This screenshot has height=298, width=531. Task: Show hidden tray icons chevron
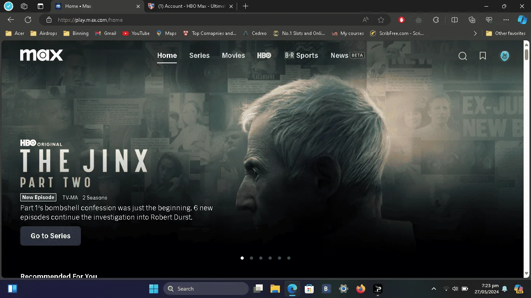[434, 289]
